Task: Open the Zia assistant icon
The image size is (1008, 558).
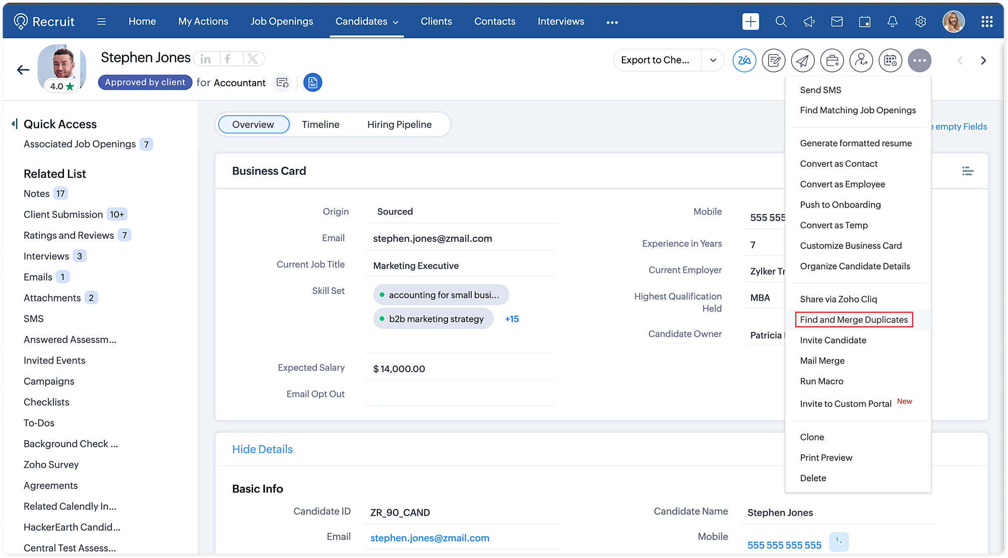Action: click(744, 60)
